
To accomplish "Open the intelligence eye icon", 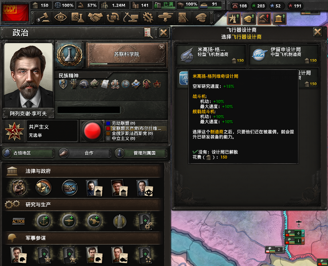I will tap(60, 17).
